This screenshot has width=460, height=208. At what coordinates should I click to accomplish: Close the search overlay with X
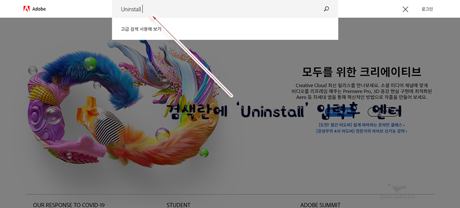tap(405, 9)
